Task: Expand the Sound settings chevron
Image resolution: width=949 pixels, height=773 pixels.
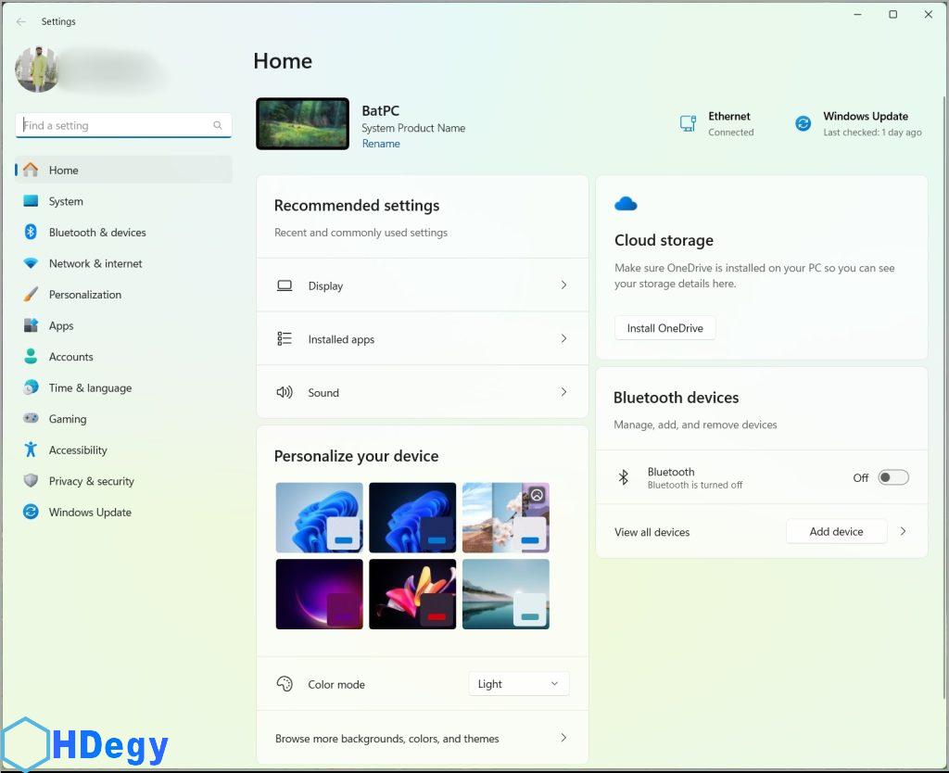Action: pyautogui.click(x=563, y=392)
